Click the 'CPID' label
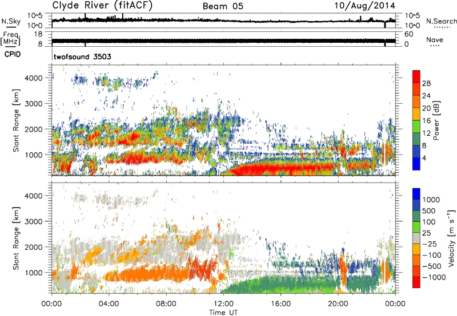This screenshot has width=457, height=316. point(13,54)
